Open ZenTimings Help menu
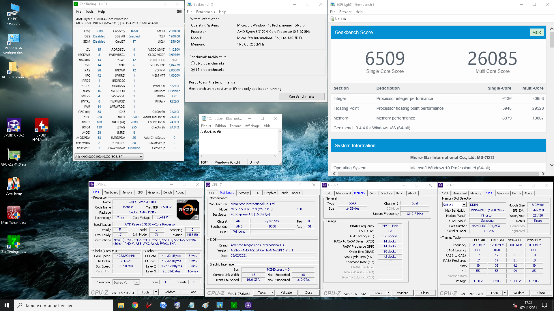 click(x=101, y=12)
